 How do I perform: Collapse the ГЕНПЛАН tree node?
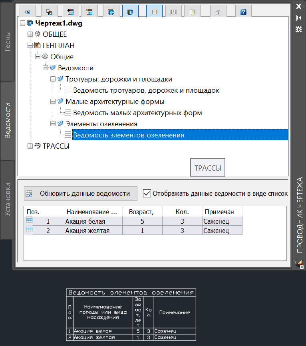(x=30, y=46)
